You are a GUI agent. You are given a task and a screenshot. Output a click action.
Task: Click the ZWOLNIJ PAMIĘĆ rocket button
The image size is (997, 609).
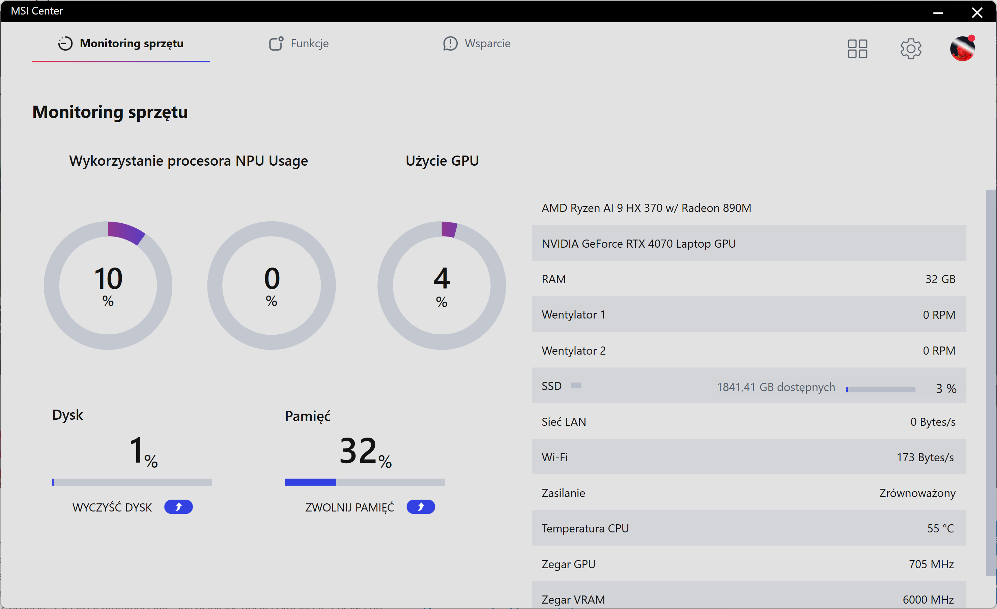click(x=421, y=507)
